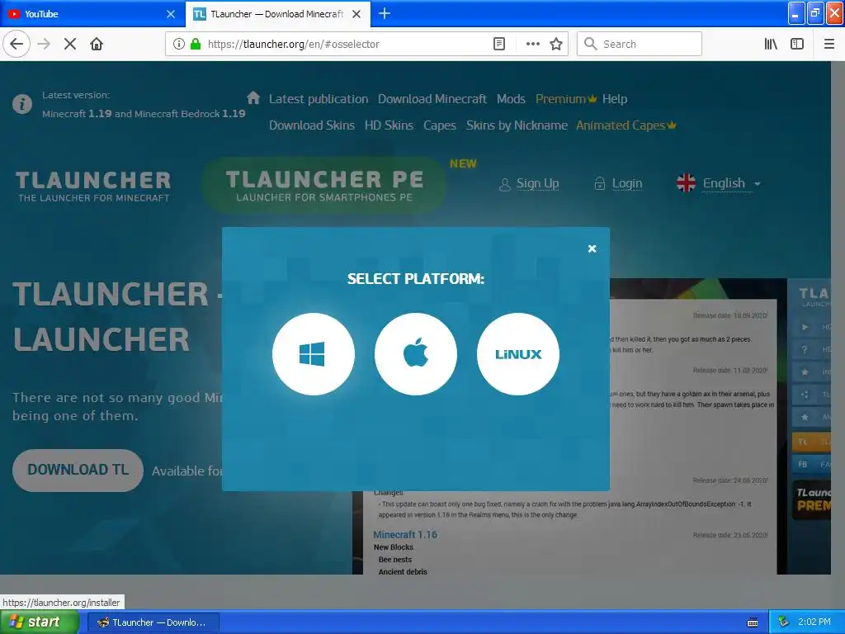Open the Premium menu link
845x634 pixels.
pyautogui.click(x=566, y=99)
